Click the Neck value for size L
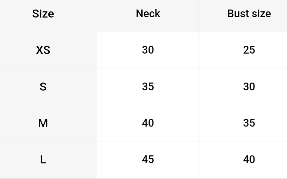This screenshot has height=179, width=287. pos(148,160)
